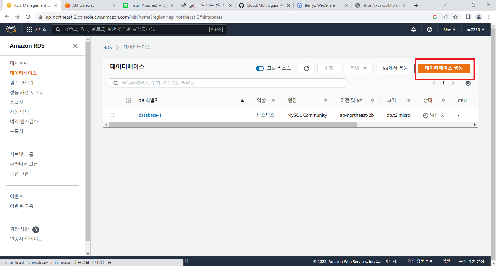The height and width of the screenshot is (266, 496).
Task: Click horizontal scrollbar of databases table
Action: (233, 125)
